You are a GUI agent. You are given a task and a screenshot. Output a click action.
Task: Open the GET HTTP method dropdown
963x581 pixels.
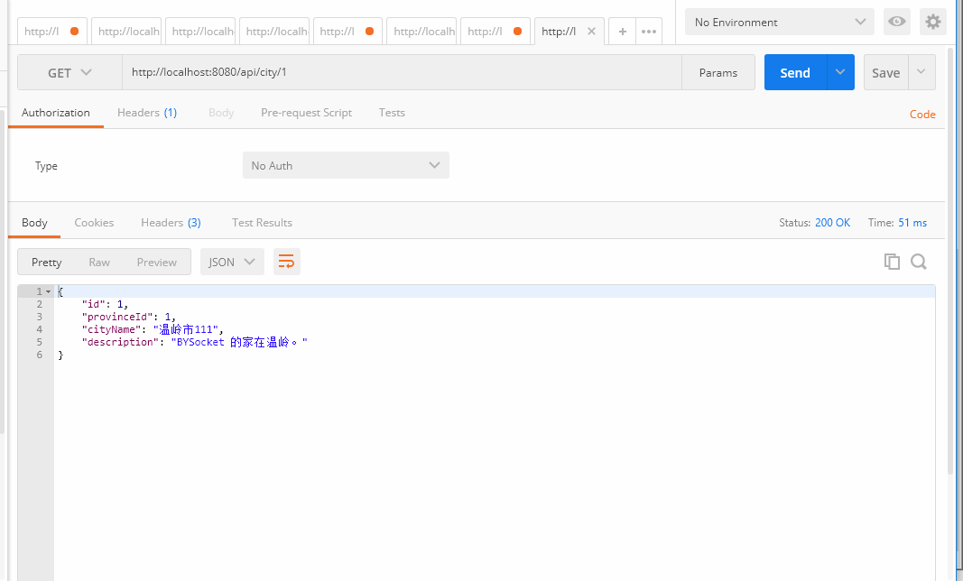pyautogui.click(x=70, y=72)
